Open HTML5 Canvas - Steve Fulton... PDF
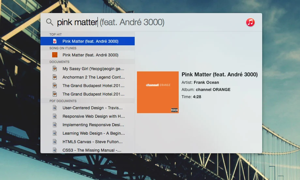 (88, 142)
